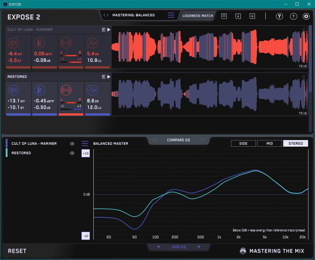Switch EQ view to Side
Screen dimensions: 315x260
[243, 144]
